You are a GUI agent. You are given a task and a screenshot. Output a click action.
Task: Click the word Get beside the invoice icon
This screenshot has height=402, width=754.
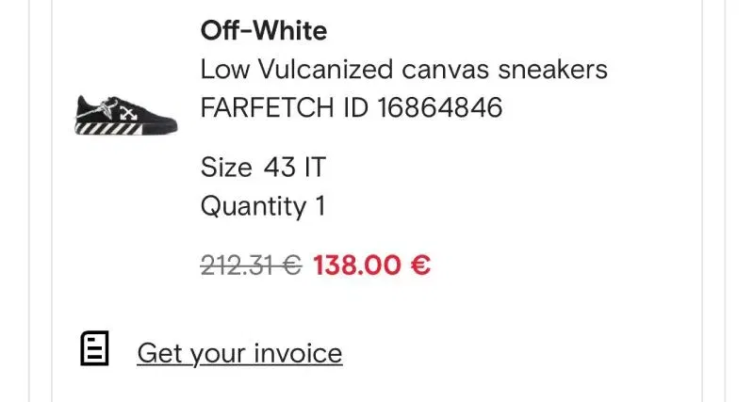pos(159,354)
